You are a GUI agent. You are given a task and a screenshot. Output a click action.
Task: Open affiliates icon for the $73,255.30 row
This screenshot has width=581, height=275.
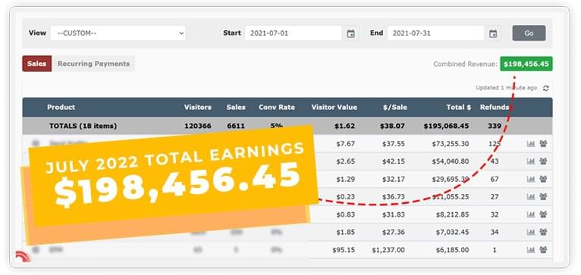point(543,144)
